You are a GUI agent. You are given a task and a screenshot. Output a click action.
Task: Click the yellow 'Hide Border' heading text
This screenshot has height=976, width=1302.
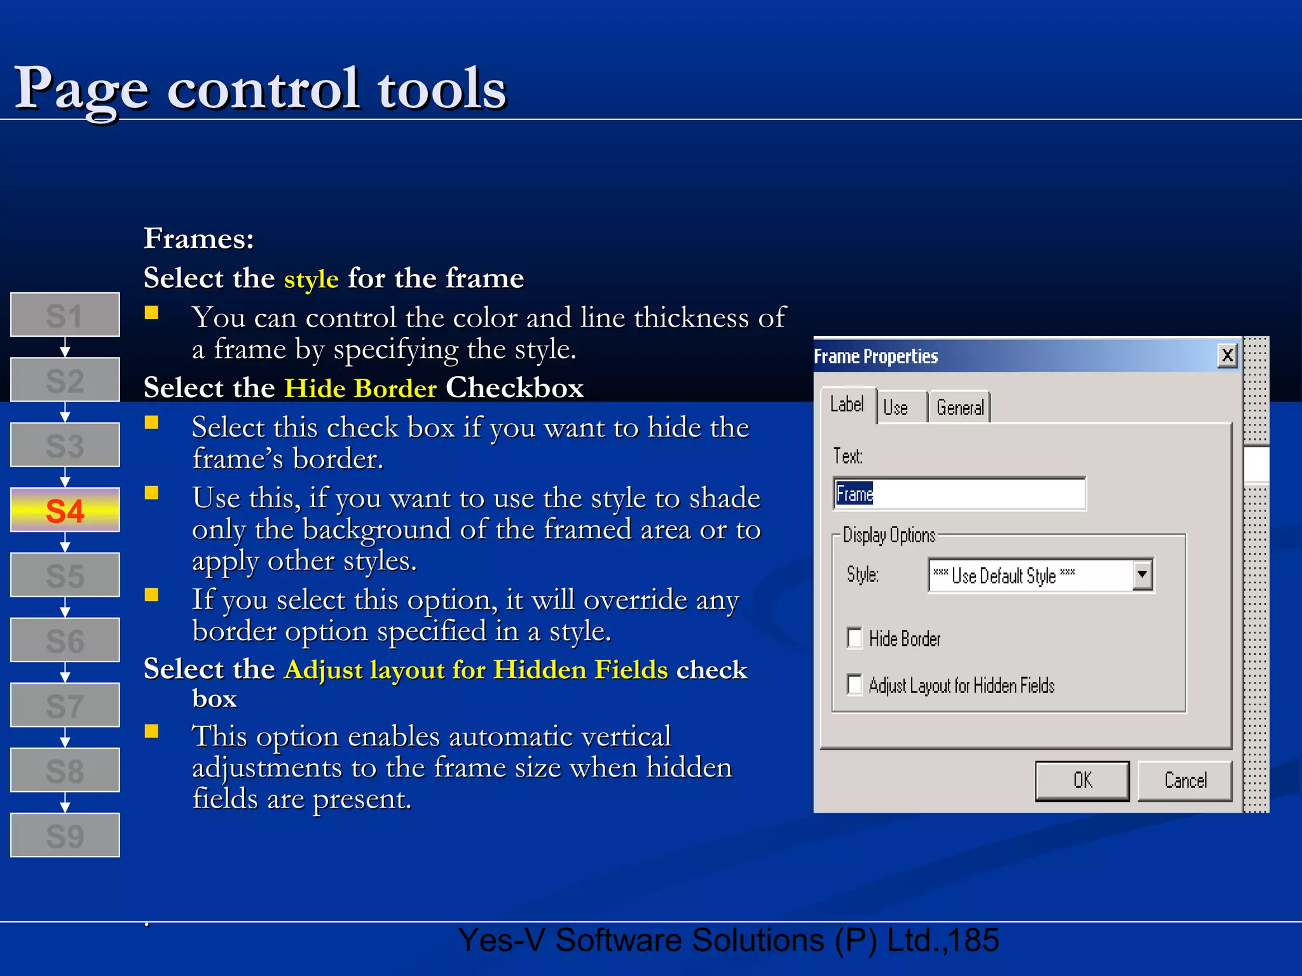(360, 388)
